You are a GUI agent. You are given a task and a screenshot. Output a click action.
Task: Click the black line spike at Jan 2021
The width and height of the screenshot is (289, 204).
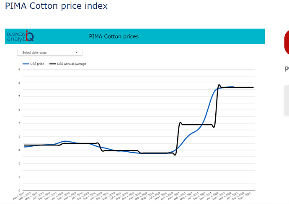180,123
